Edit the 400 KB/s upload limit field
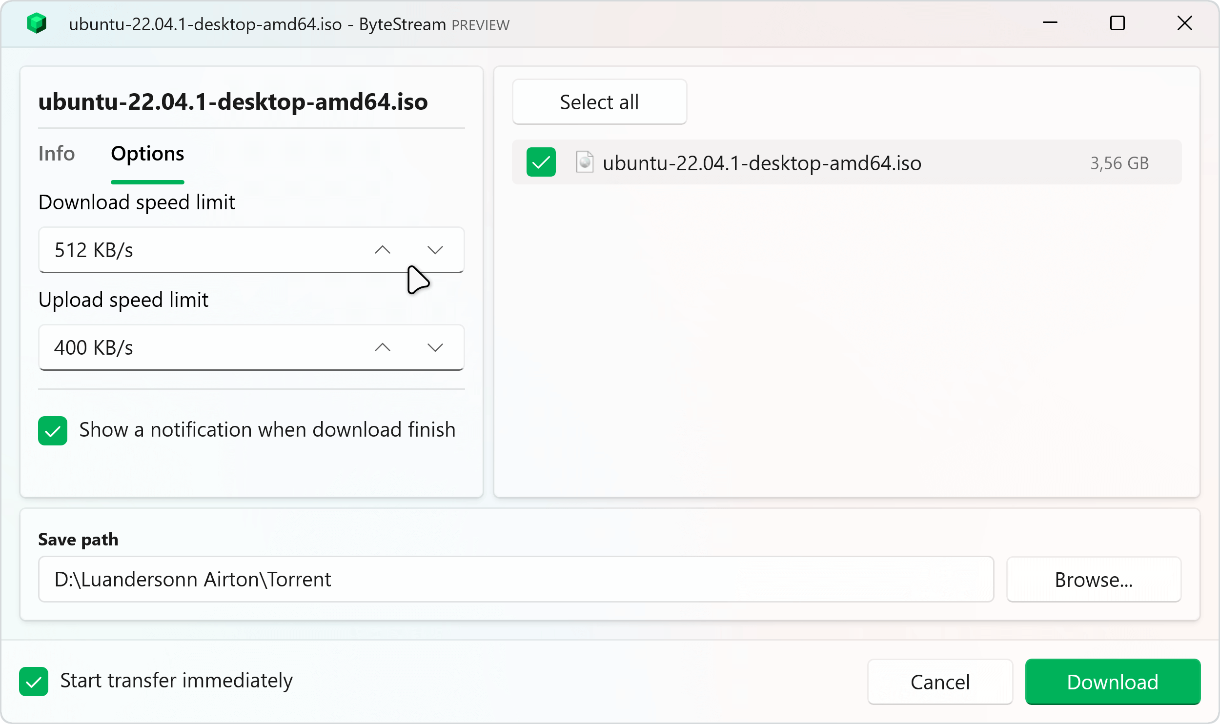Screen dimensions: 1220x724 pyautogui.click(x=195, y=347)
